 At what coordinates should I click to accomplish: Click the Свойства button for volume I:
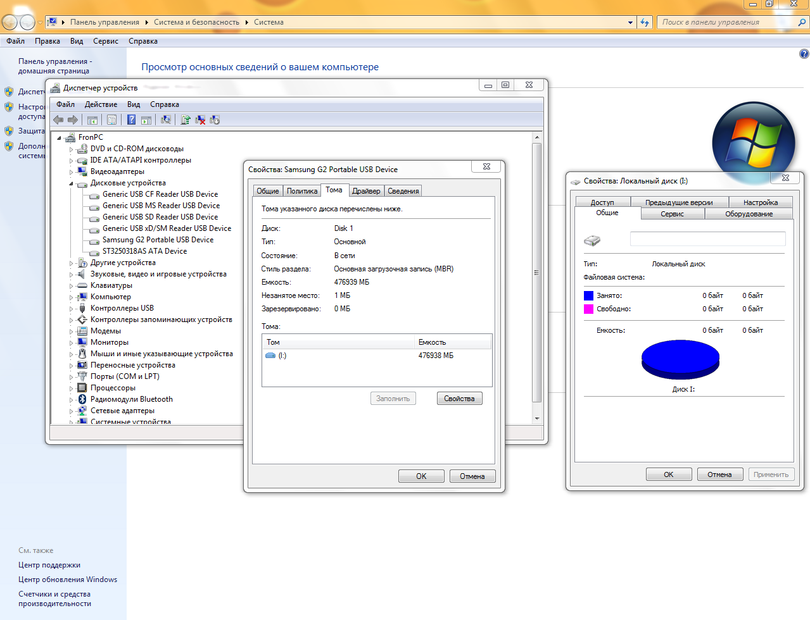[x=459, y=399]
